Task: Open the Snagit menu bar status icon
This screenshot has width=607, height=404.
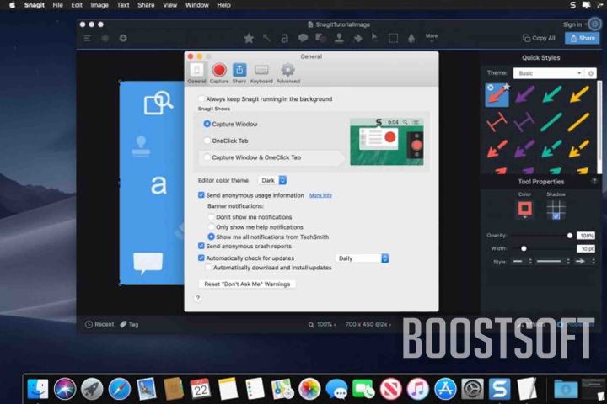Action: [x=572, y=5]
